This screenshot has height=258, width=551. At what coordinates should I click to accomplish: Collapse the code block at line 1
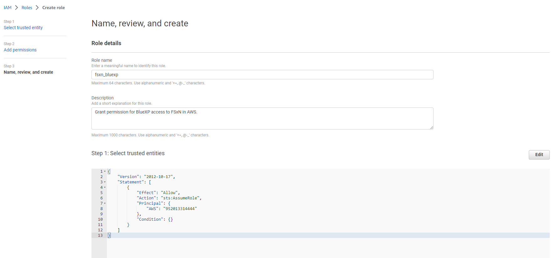[105, 171]
